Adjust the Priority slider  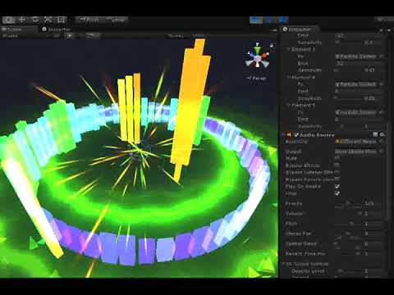[348, 203]
